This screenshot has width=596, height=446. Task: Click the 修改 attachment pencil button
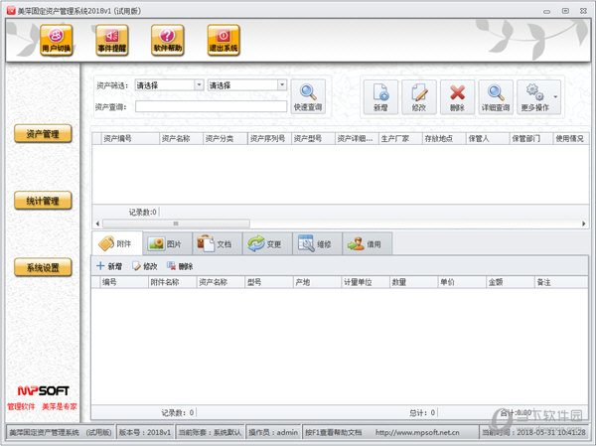pyautogui.click(x=145, y=266)
